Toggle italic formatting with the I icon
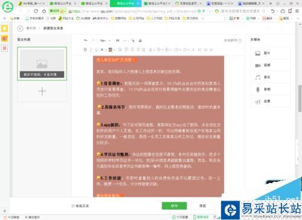The height and width of the screenshot is (220, 302). click(x=91, y=50)
